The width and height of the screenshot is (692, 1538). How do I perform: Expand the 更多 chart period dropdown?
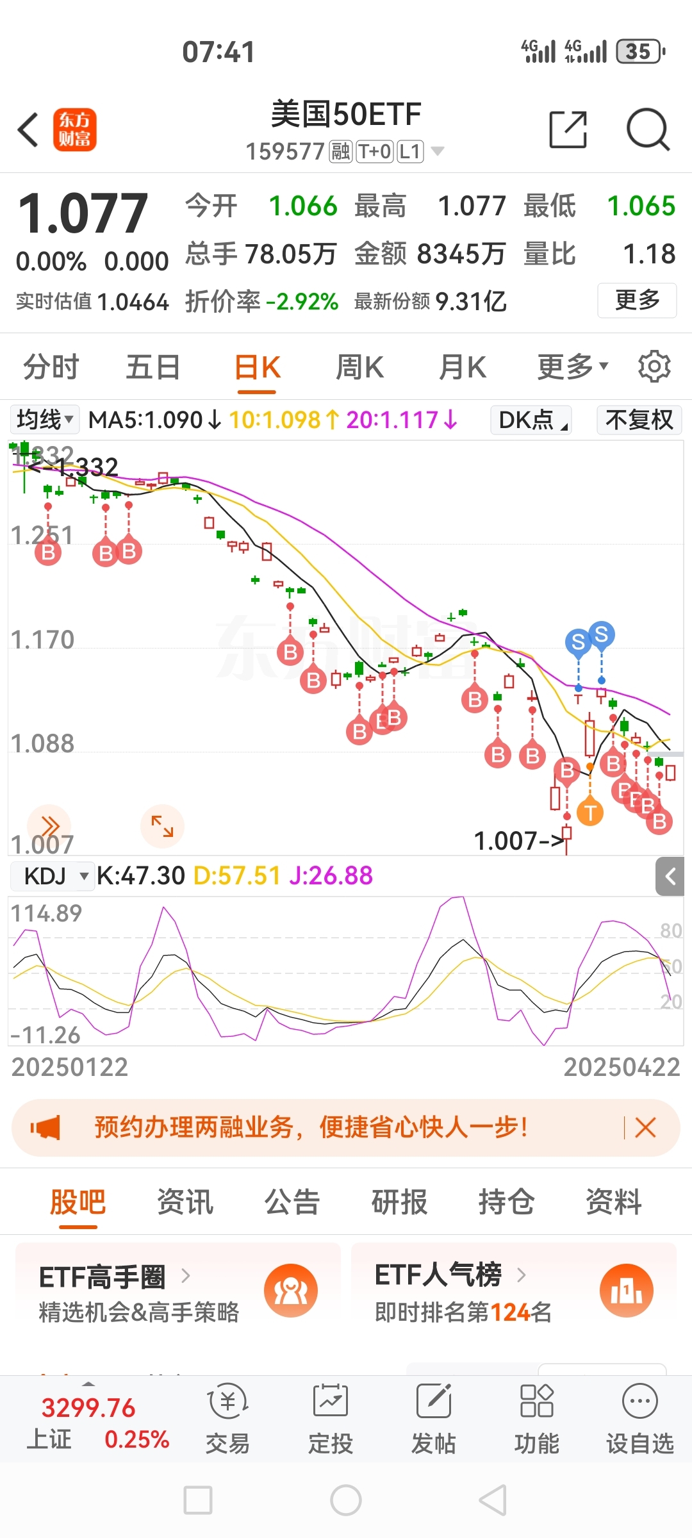pyautogui.click(x=572, y=367)
